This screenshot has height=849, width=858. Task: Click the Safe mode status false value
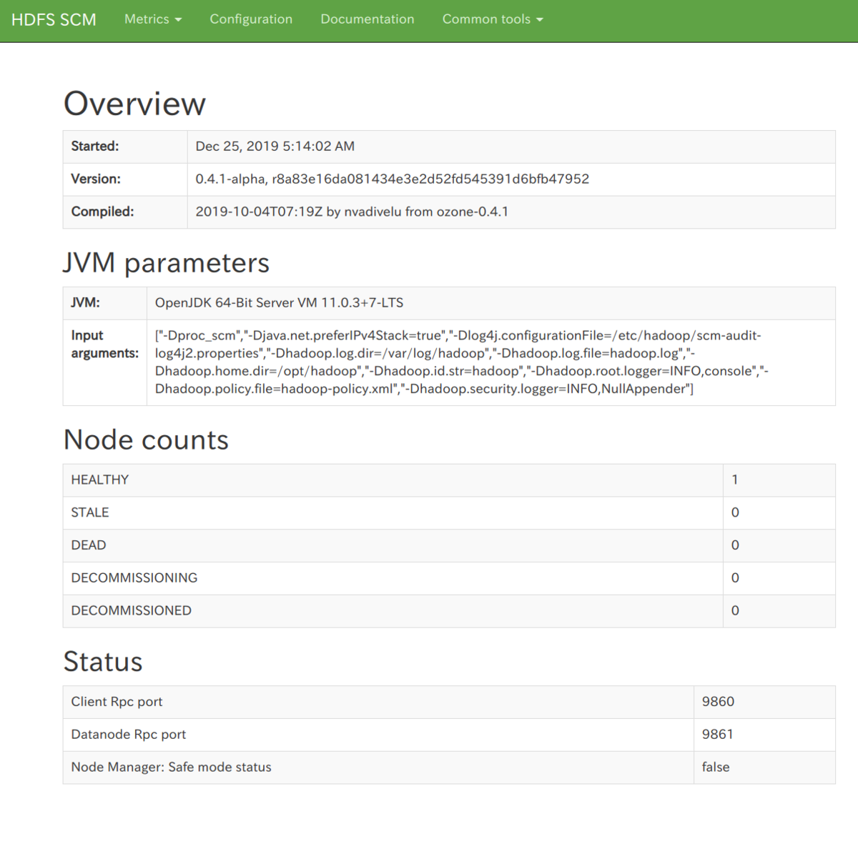(x=716, y=767)
